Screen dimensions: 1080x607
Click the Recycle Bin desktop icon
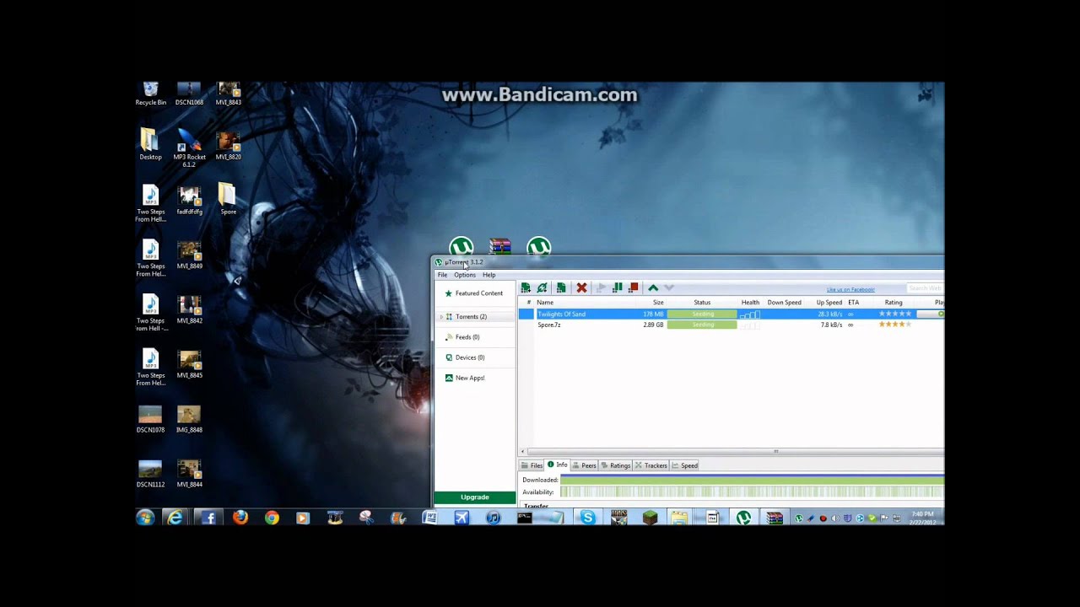150,94
